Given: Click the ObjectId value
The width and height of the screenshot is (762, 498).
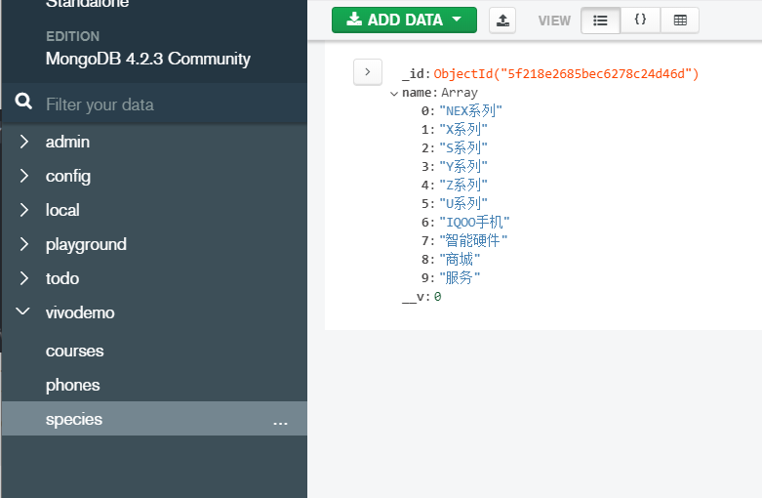Looking at the screenshot, I should (x=566, y=74).
